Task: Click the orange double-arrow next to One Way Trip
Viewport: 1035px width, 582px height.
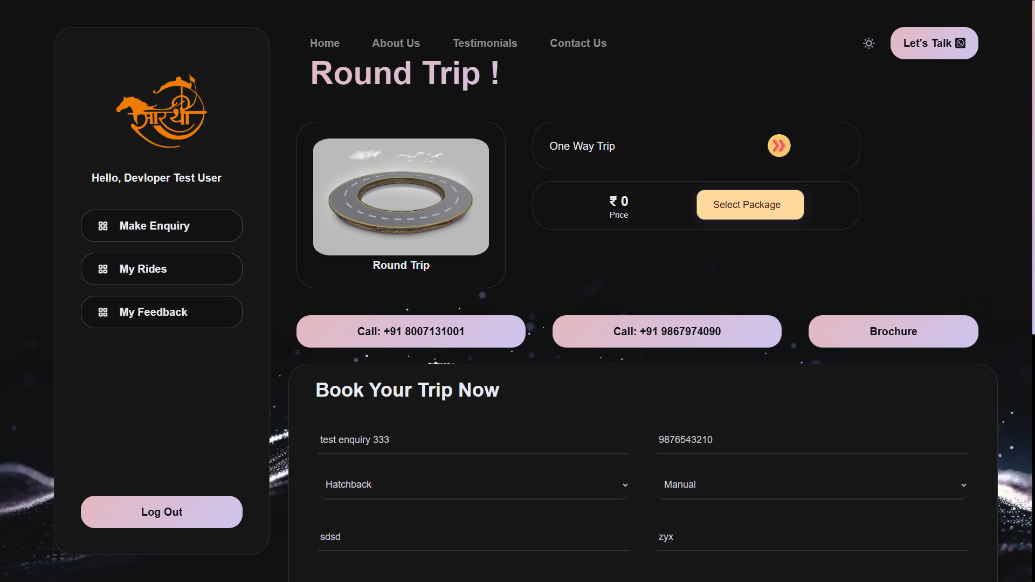Action: tap(779, 145)
